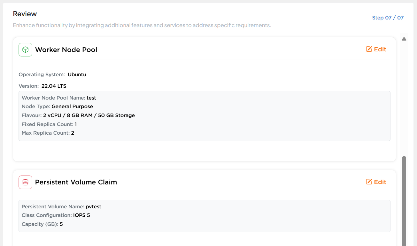
Task: Click the Version value 22.04 LTS
Action: (54, 86)
